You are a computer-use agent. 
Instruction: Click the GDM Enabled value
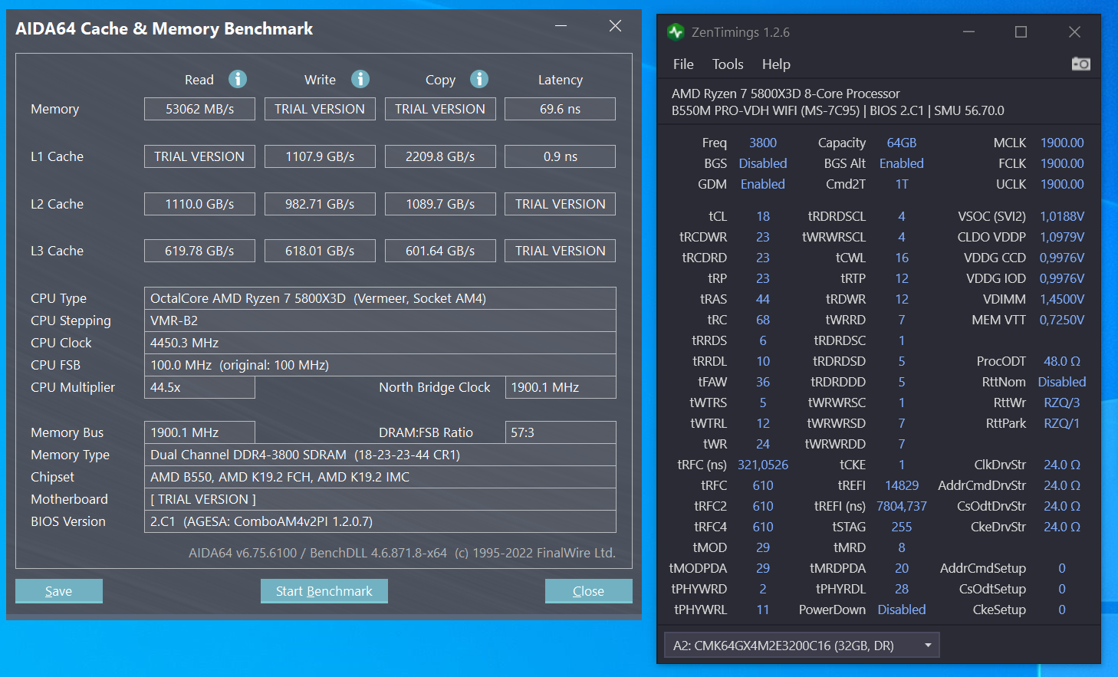[x=763, y=184]
